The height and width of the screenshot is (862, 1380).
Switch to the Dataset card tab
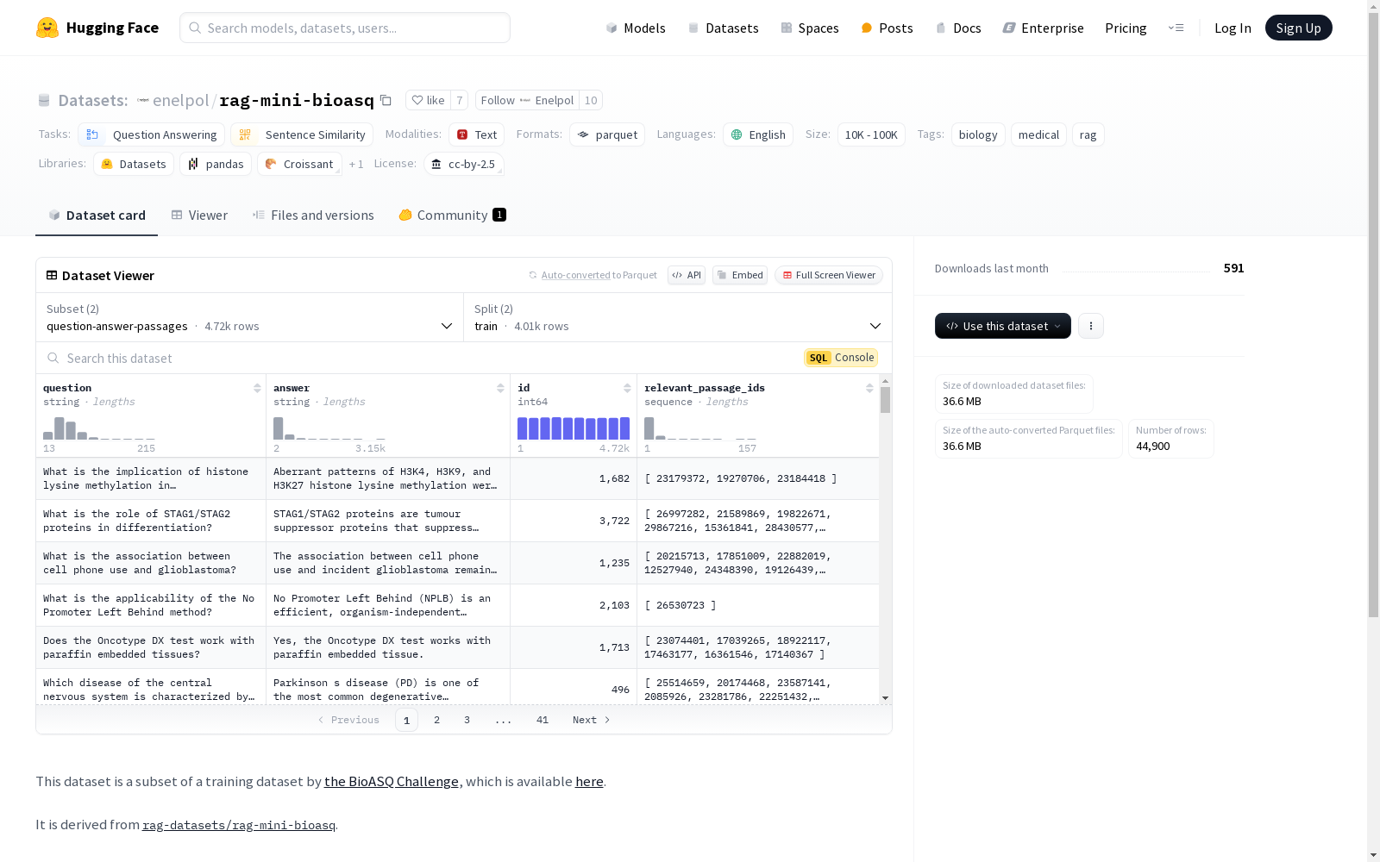coord(97,215)
